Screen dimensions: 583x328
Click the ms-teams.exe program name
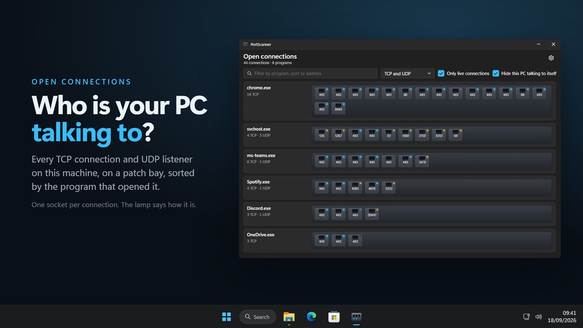coord(261,155)
